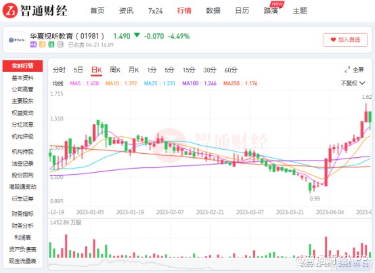375x273 pixels.
Task: Switch to 30分 chart tab
Action: (210, 70)
